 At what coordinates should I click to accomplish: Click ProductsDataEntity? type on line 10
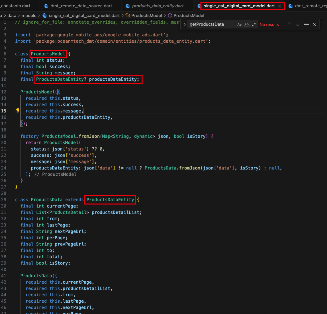[61, 79]
